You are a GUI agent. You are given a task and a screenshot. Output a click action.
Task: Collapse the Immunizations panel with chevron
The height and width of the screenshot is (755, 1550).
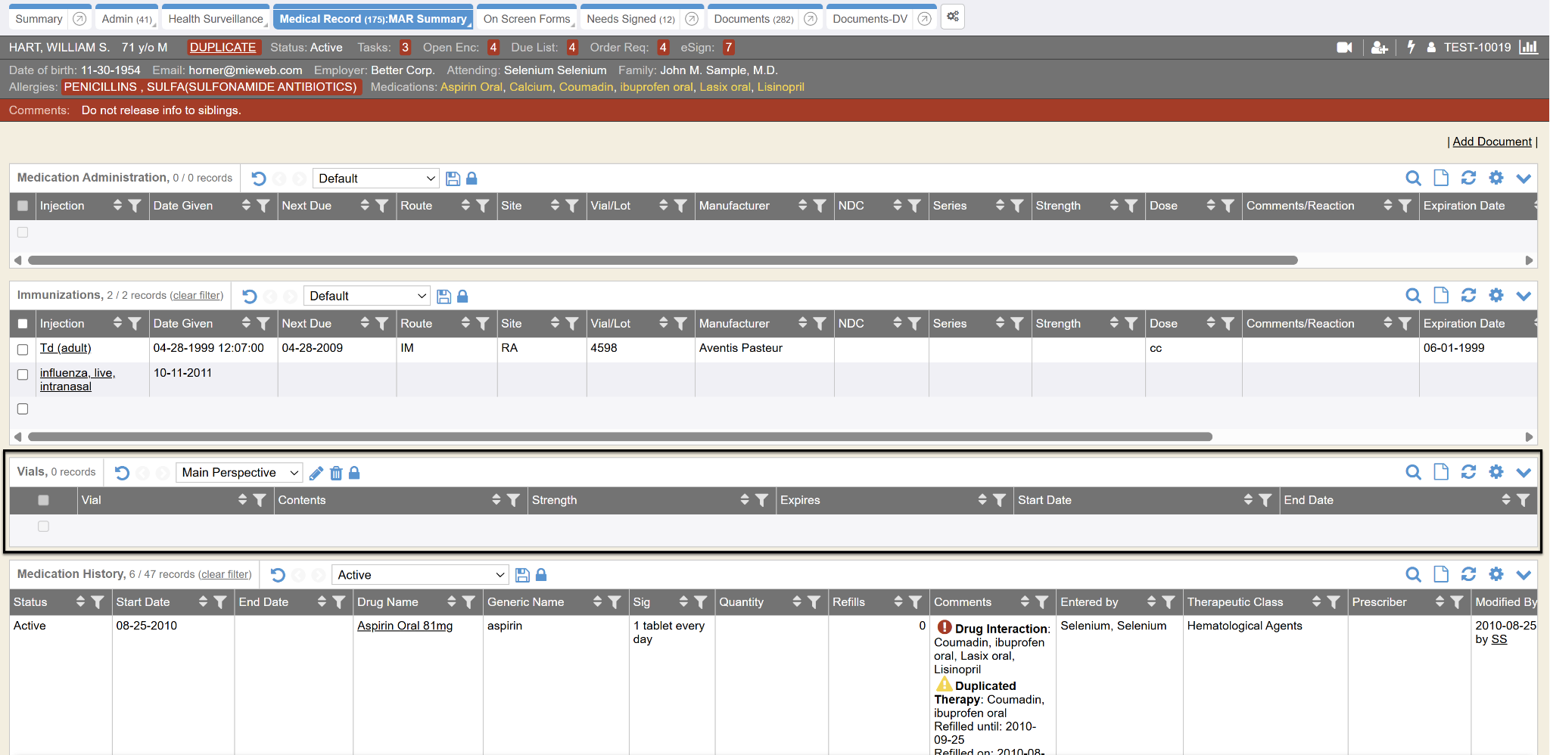[x=1524, y=296]
